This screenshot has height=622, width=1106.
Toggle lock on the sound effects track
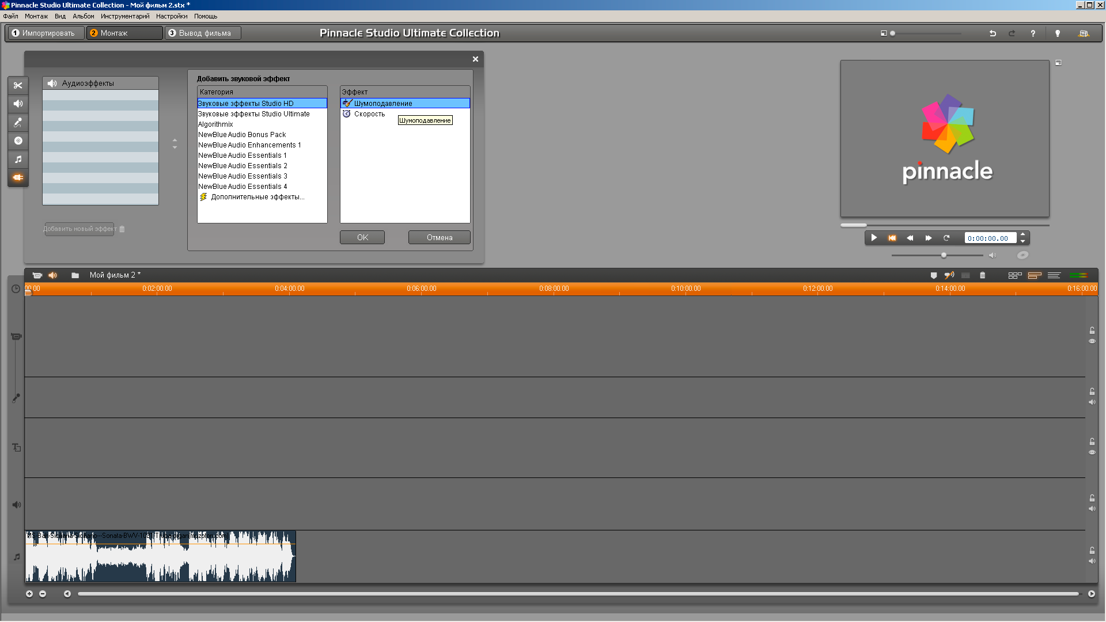coord(1092,498)
